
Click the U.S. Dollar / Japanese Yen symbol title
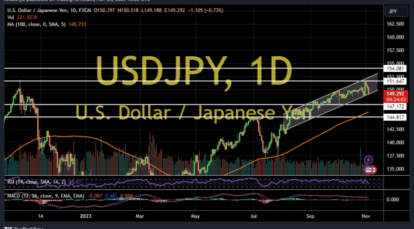coord(38,10)
